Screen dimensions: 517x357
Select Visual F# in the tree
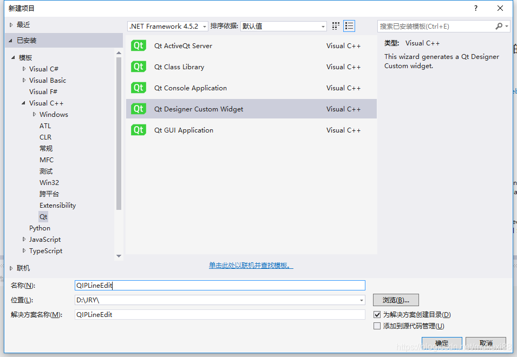pyautogui.click(x=43, y=91)
